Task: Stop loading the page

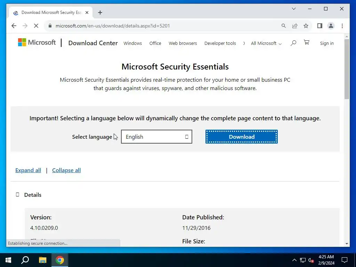Action: click(x=36, y=26)
